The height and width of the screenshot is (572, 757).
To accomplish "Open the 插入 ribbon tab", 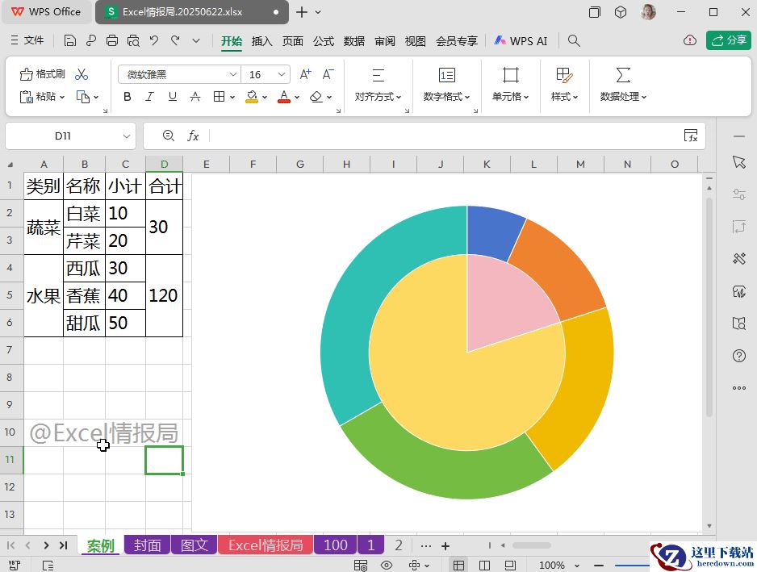I will [x=261, y=41].
